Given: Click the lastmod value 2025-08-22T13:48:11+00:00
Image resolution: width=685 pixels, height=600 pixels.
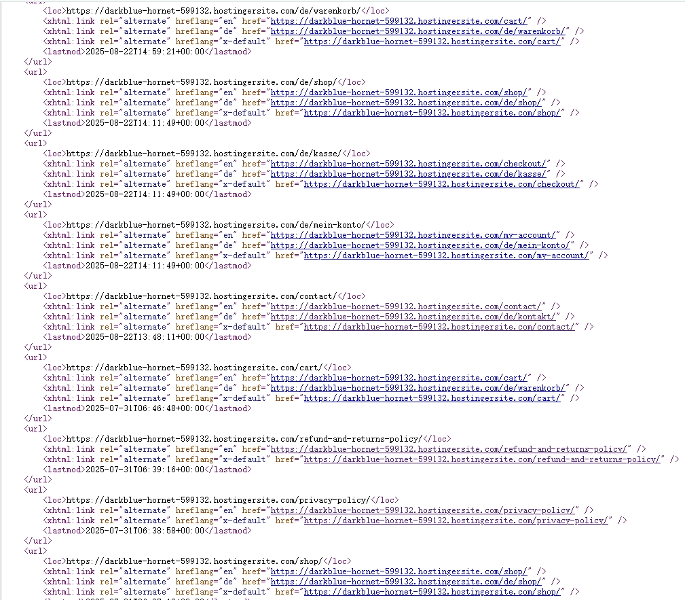Looking at the screenshot, I should tap(145, 337).
